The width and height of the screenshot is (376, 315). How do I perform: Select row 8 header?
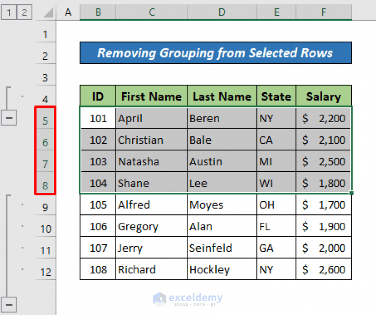[45, 183]
